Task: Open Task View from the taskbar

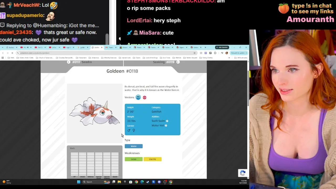Action: [114, 182]
